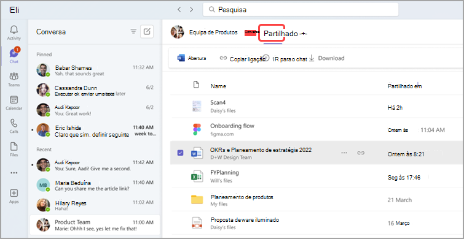Image resolution: width=464 pixels, height=239 pixels.
Task: Click the 21 March date cell
Action: click(399, 200)
